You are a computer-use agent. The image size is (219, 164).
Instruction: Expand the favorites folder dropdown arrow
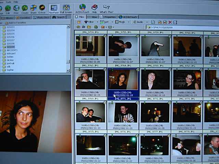click(106, 27)
